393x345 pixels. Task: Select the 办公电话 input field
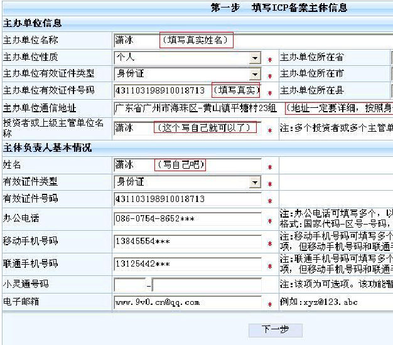pos(187,220)
